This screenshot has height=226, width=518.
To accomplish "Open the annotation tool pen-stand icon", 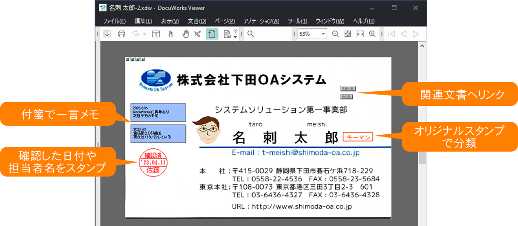I will [x=171, y=34].
